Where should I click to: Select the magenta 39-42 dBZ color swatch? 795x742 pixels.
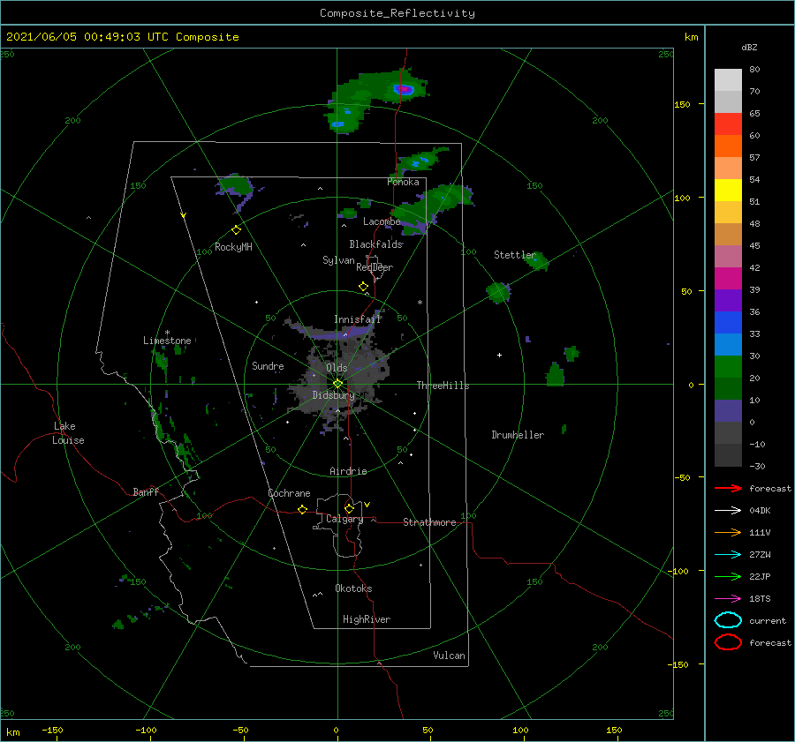coord(728,278)
